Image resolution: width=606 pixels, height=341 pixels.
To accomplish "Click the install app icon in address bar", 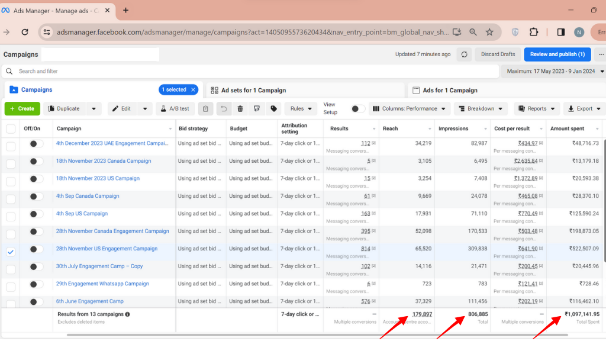I will pos(457,32).
